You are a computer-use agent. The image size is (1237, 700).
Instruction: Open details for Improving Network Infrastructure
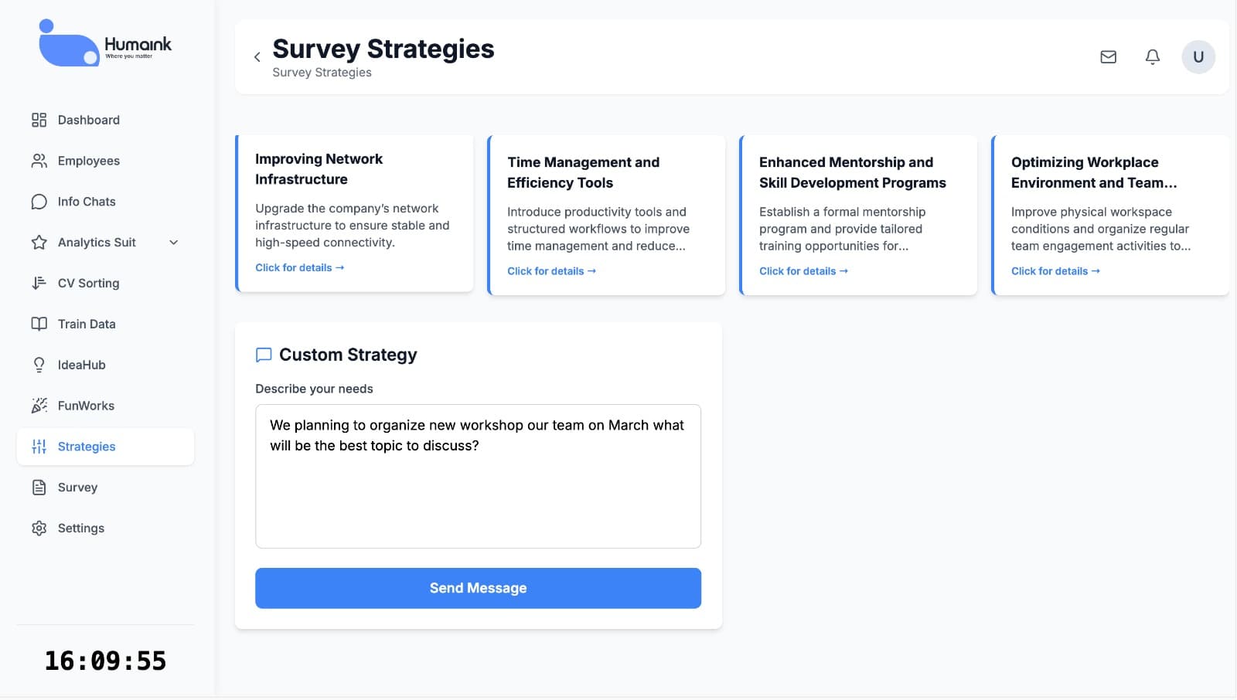tap(299, 267)
